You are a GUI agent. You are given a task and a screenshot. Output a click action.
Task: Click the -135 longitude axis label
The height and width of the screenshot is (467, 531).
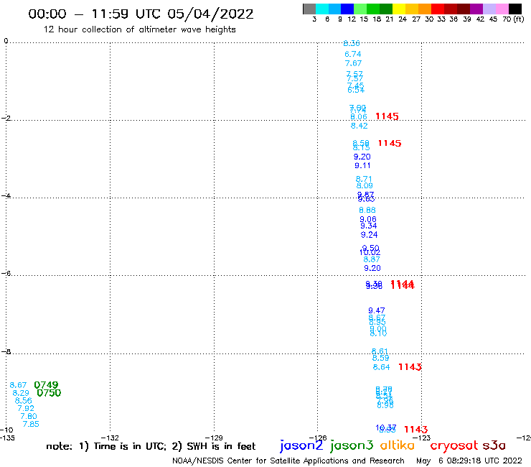coord(7,438)
